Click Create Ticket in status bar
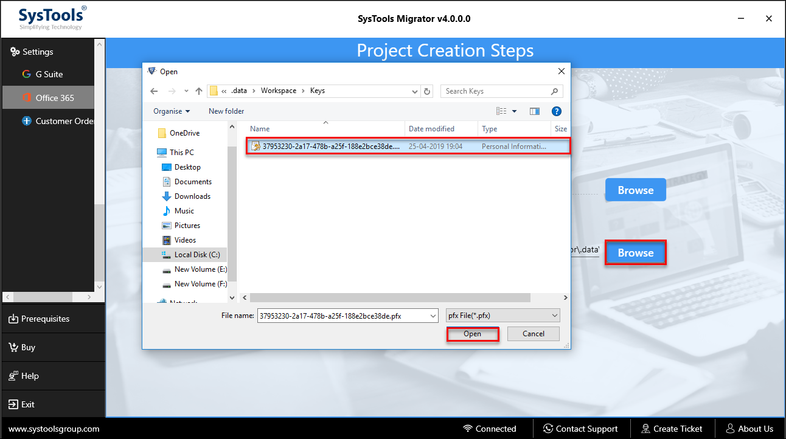 [x=672, y=429]
